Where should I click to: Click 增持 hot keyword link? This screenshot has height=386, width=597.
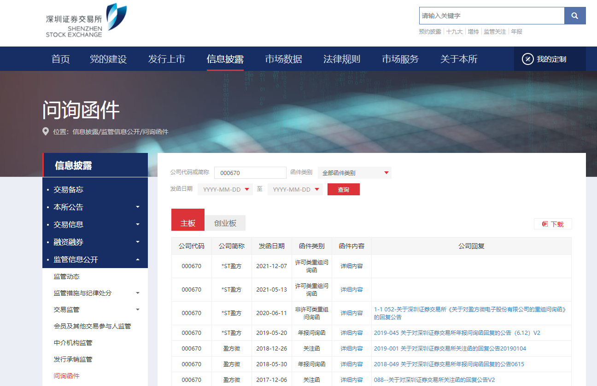[473, 32]
